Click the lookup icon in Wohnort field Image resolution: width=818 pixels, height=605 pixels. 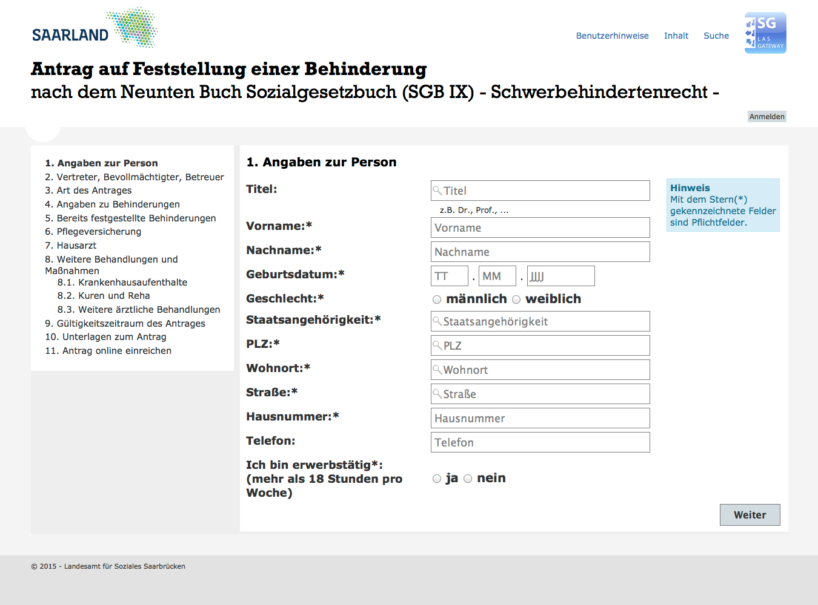click(437, 370)
